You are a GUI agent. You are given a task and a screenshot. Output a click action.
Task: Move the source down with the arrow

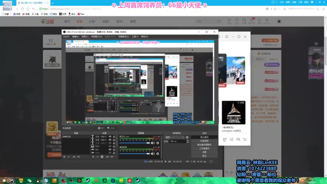(x=112, y=157)
